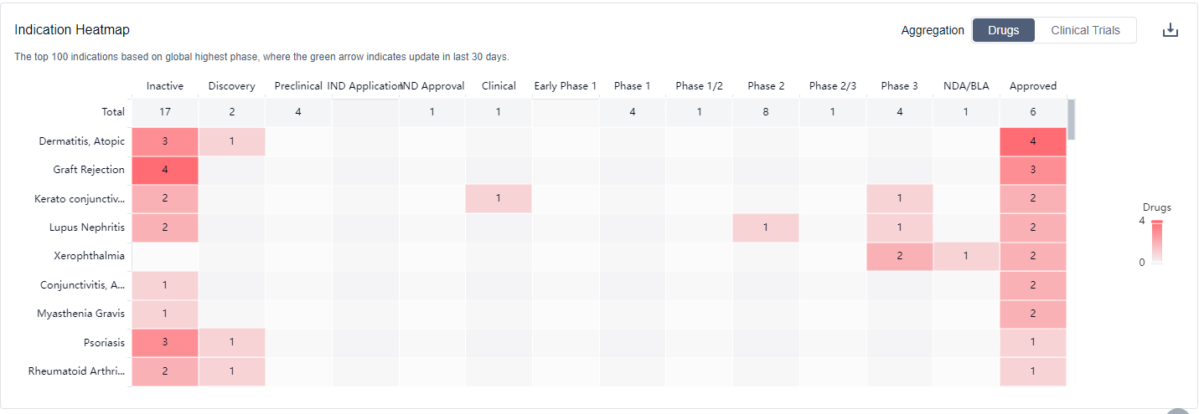Click the download heatmap icon
Screen dimensions: 1199x414
pyautogui.click(x=1171, y=31)
